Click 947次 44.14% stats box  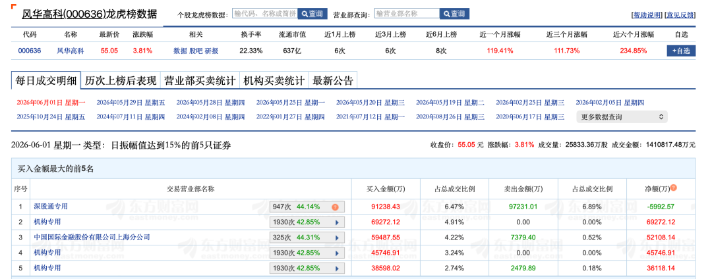coord(307,207)
